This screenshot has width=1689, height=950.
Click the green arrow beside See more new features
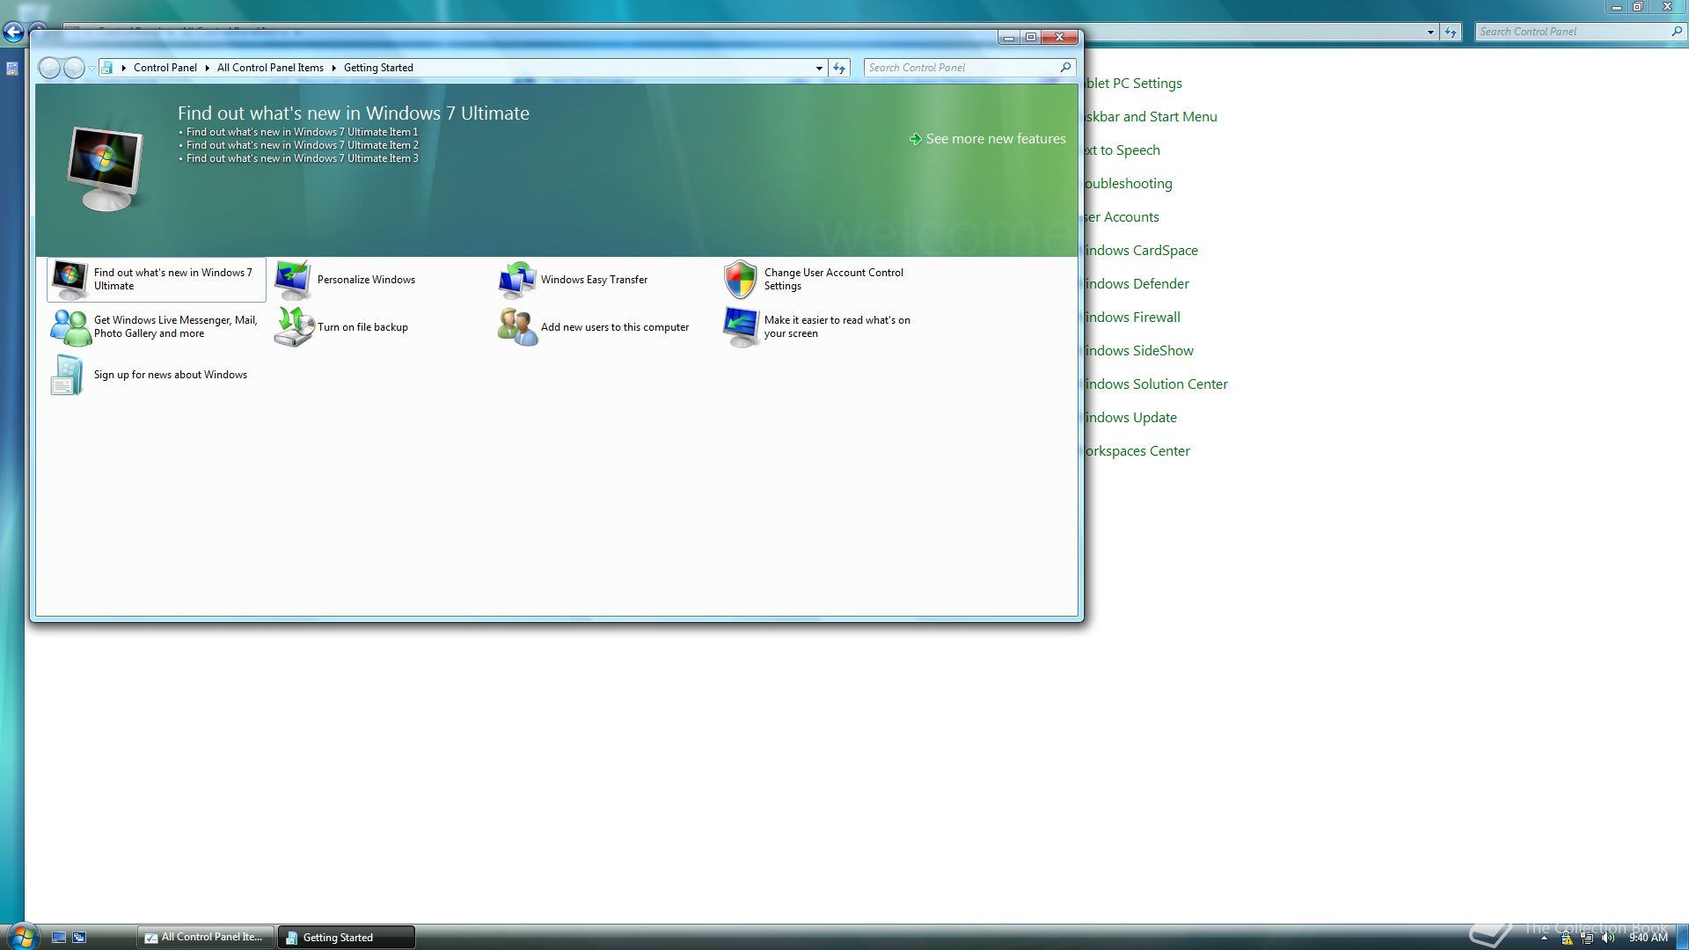tap(915, 139)
